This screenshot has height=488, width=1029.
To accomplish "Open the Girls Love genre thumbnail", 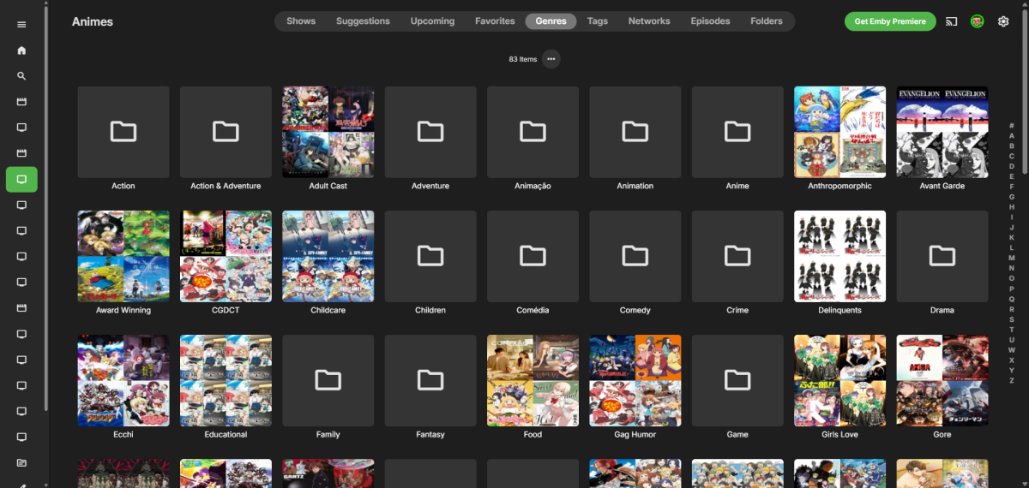I will [x=840, y=380].
